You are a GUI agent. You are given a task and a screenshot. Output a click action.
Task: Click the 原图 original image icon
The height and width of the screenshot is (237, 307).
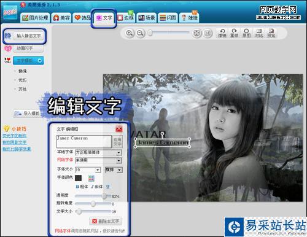pyautogui.click(x=246, y=33)
